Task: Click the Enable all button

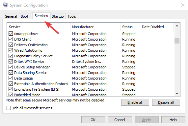Action: (135, 102)
